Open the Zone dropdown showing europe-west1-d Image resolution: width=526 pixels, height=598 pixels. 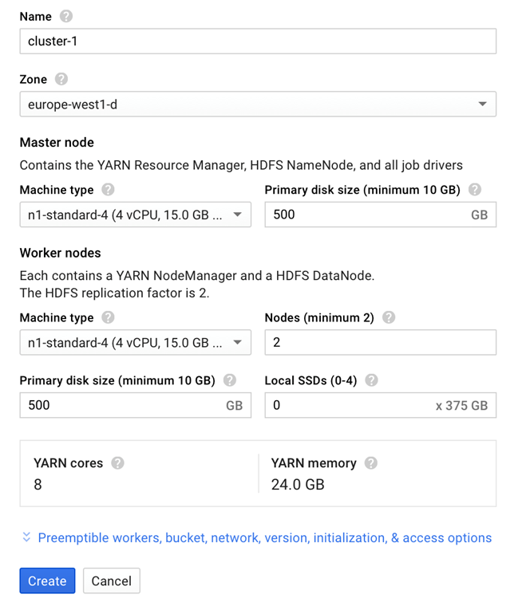(x=258, y=104)
